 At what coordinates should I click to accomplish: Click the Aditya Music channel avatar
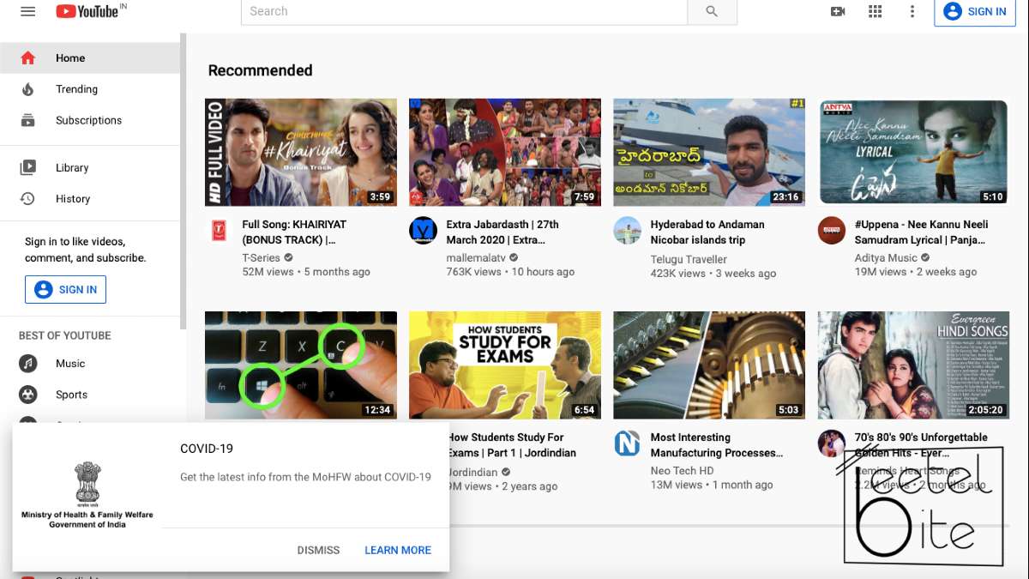click(x=831, y=231)
